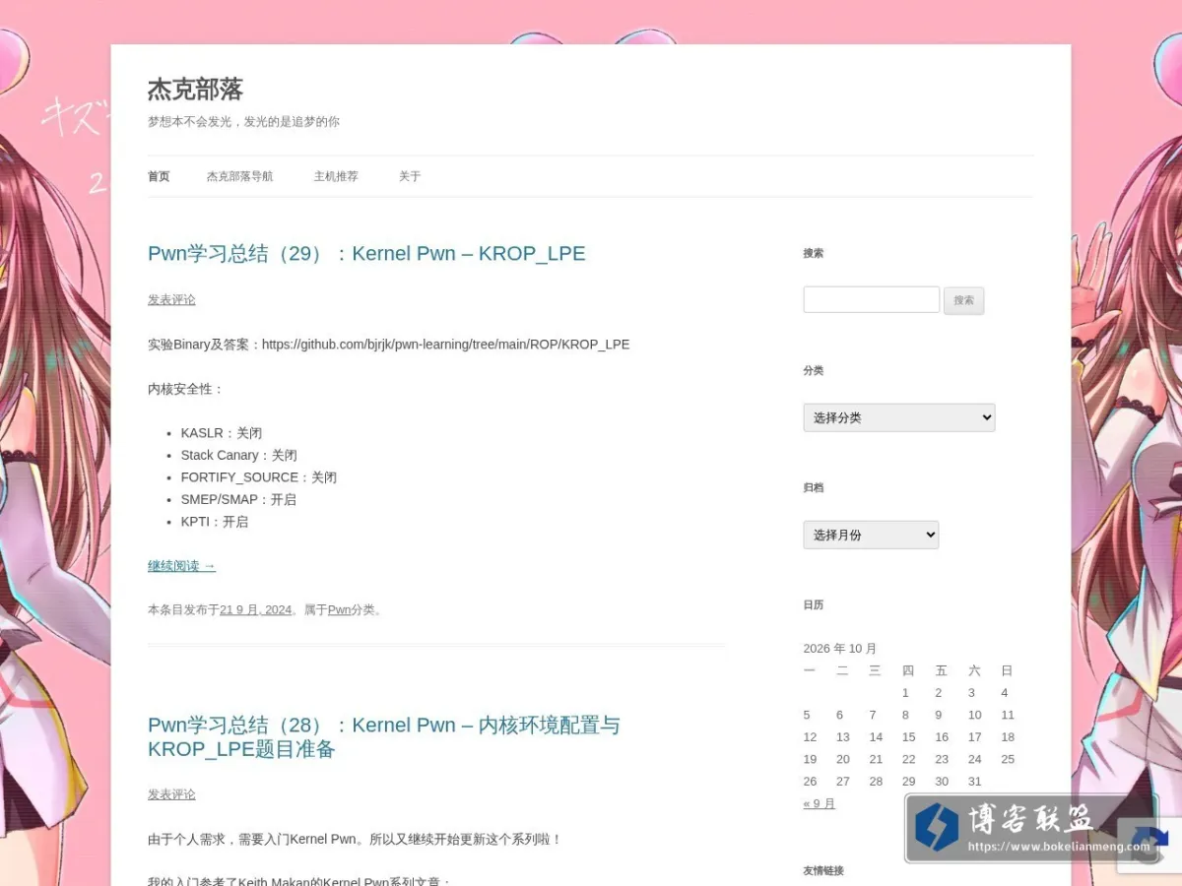This screenshot has width=1182, height=886.
Task: Click 发表评论 under the KROP_LPE post
Action: tap(171, 299)
